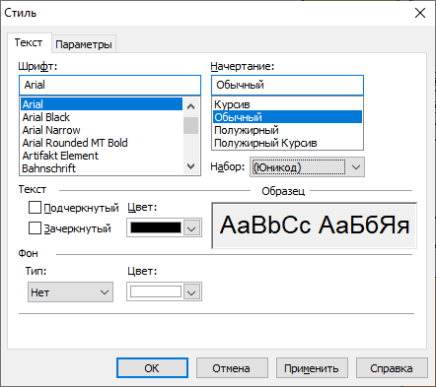Select Arial Black in the font list

click(x=102, y=117)
